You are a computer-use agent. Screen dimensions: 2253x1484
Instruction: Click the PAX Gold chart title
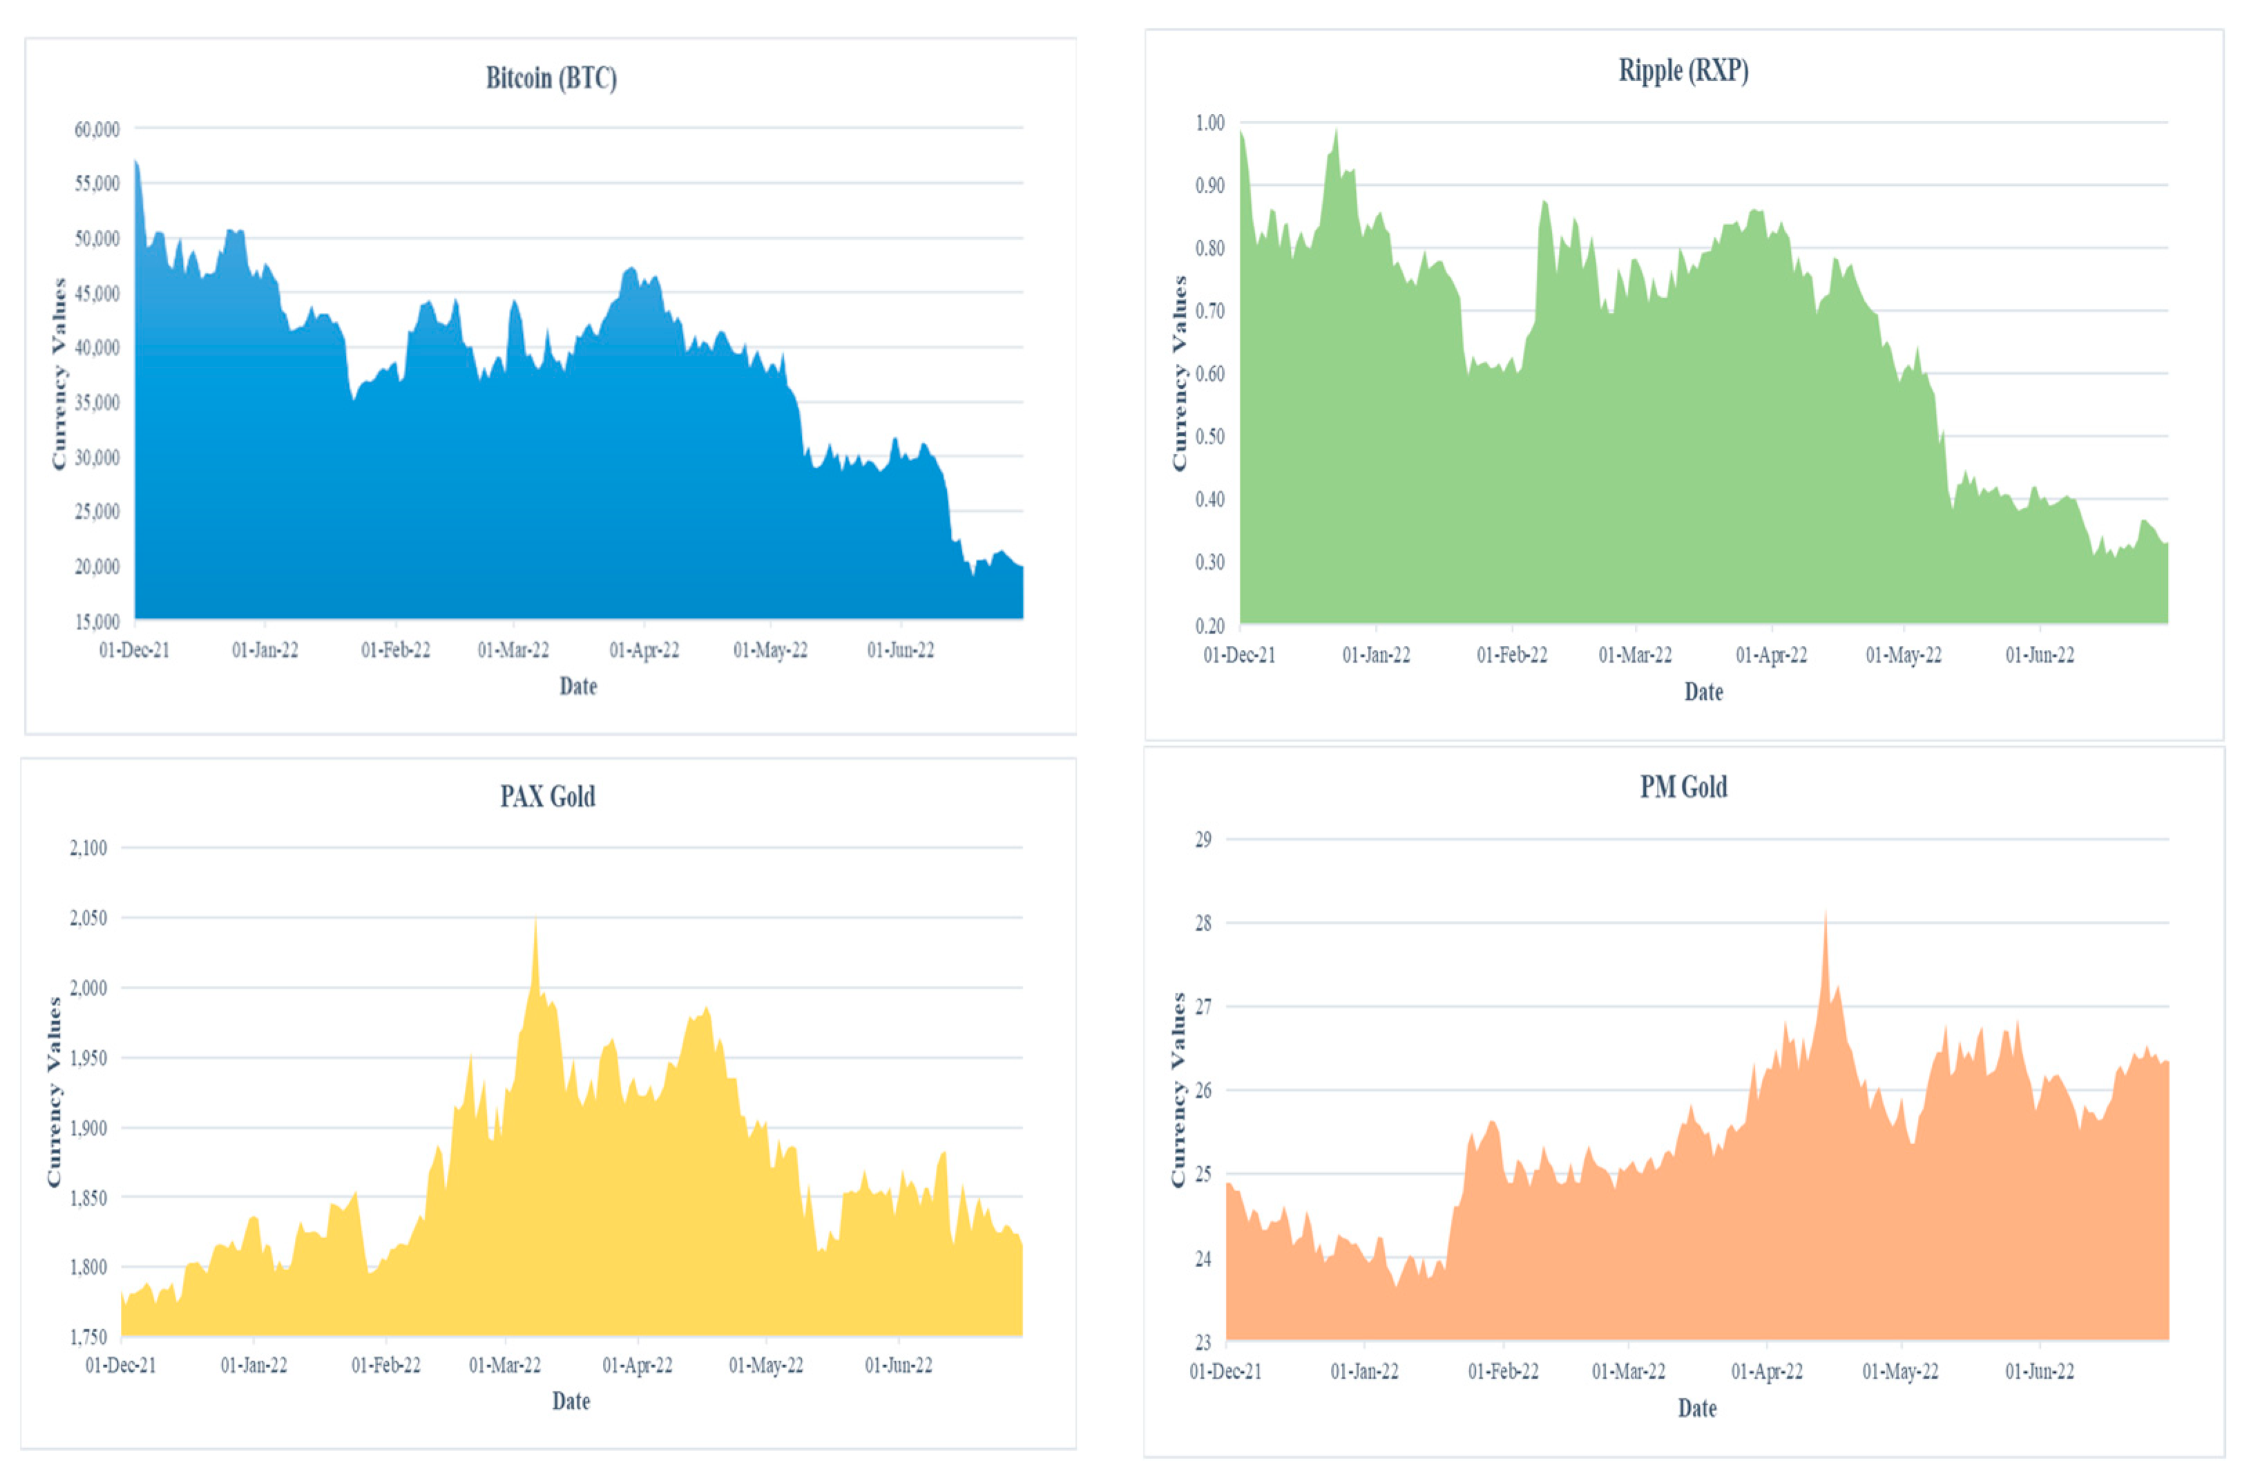(x=547, y=797)
